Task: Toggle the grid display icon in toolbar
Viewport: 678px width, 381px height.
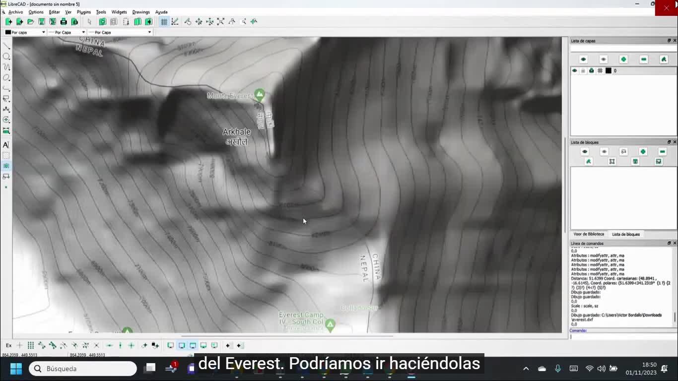Action: pos(164,22)
